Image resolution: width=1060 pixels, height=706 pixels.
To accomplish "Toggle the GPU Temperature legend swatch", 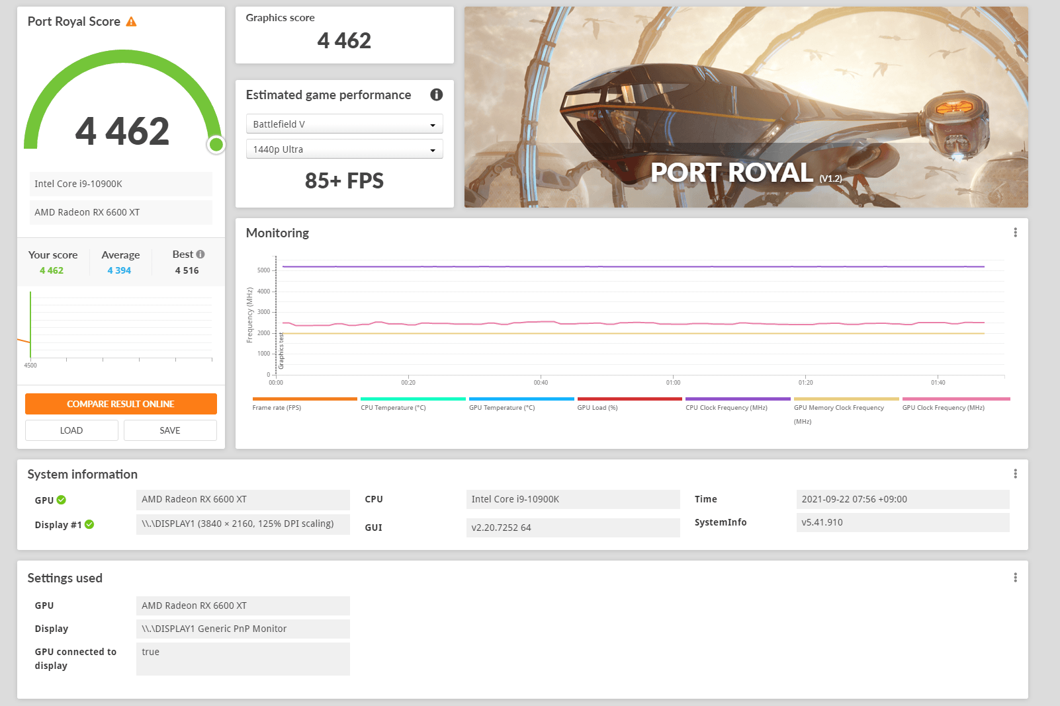I will [x=521, y=399].
